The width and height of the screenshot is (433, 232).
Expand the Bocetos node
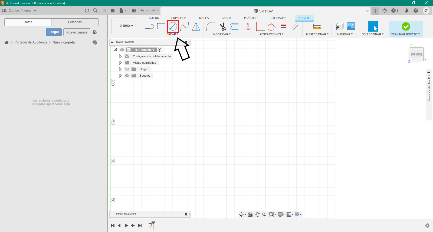click(120, 76)
